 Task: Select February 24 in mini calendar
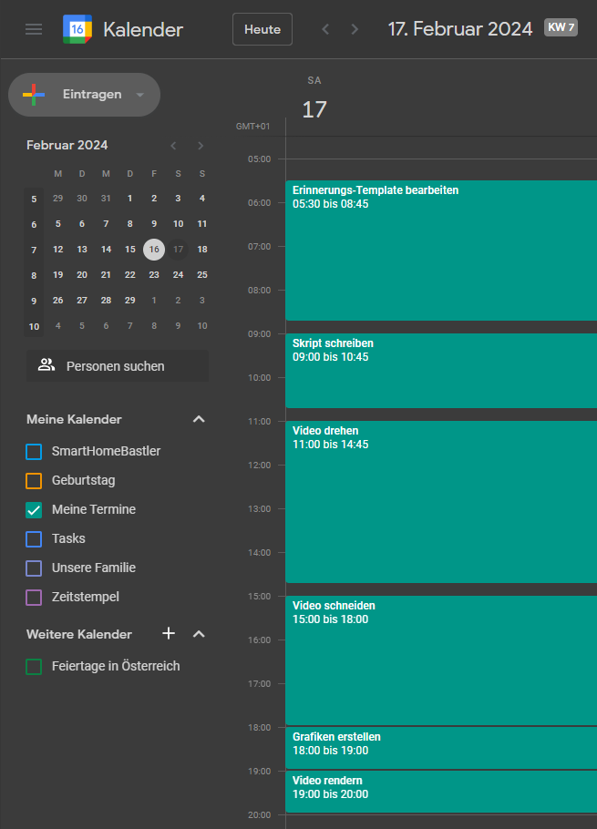tap(179, 274)
